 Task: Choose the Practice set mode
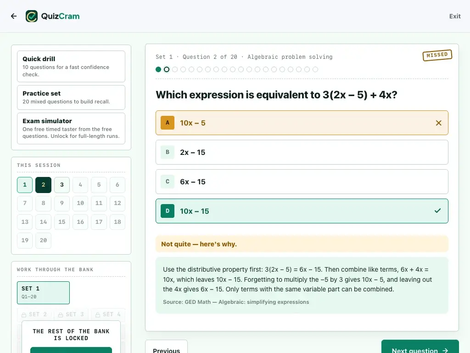71,97
